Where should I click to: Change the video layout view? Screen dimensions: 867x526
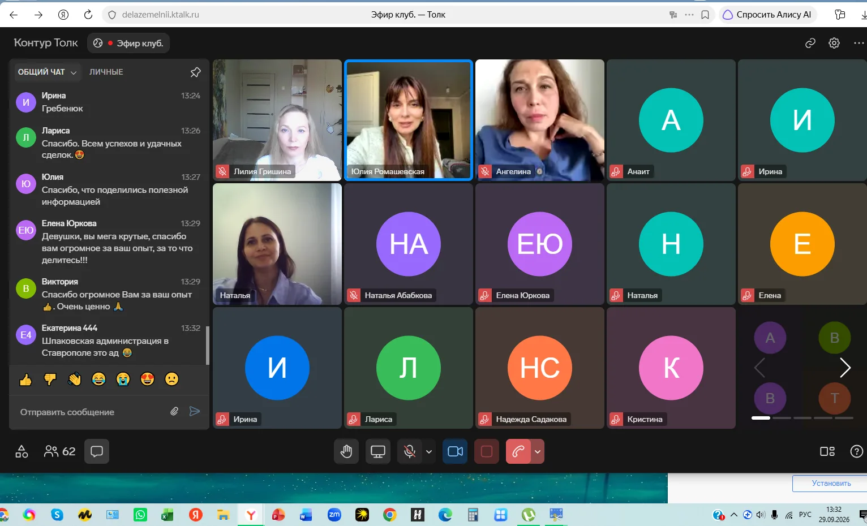827,451
